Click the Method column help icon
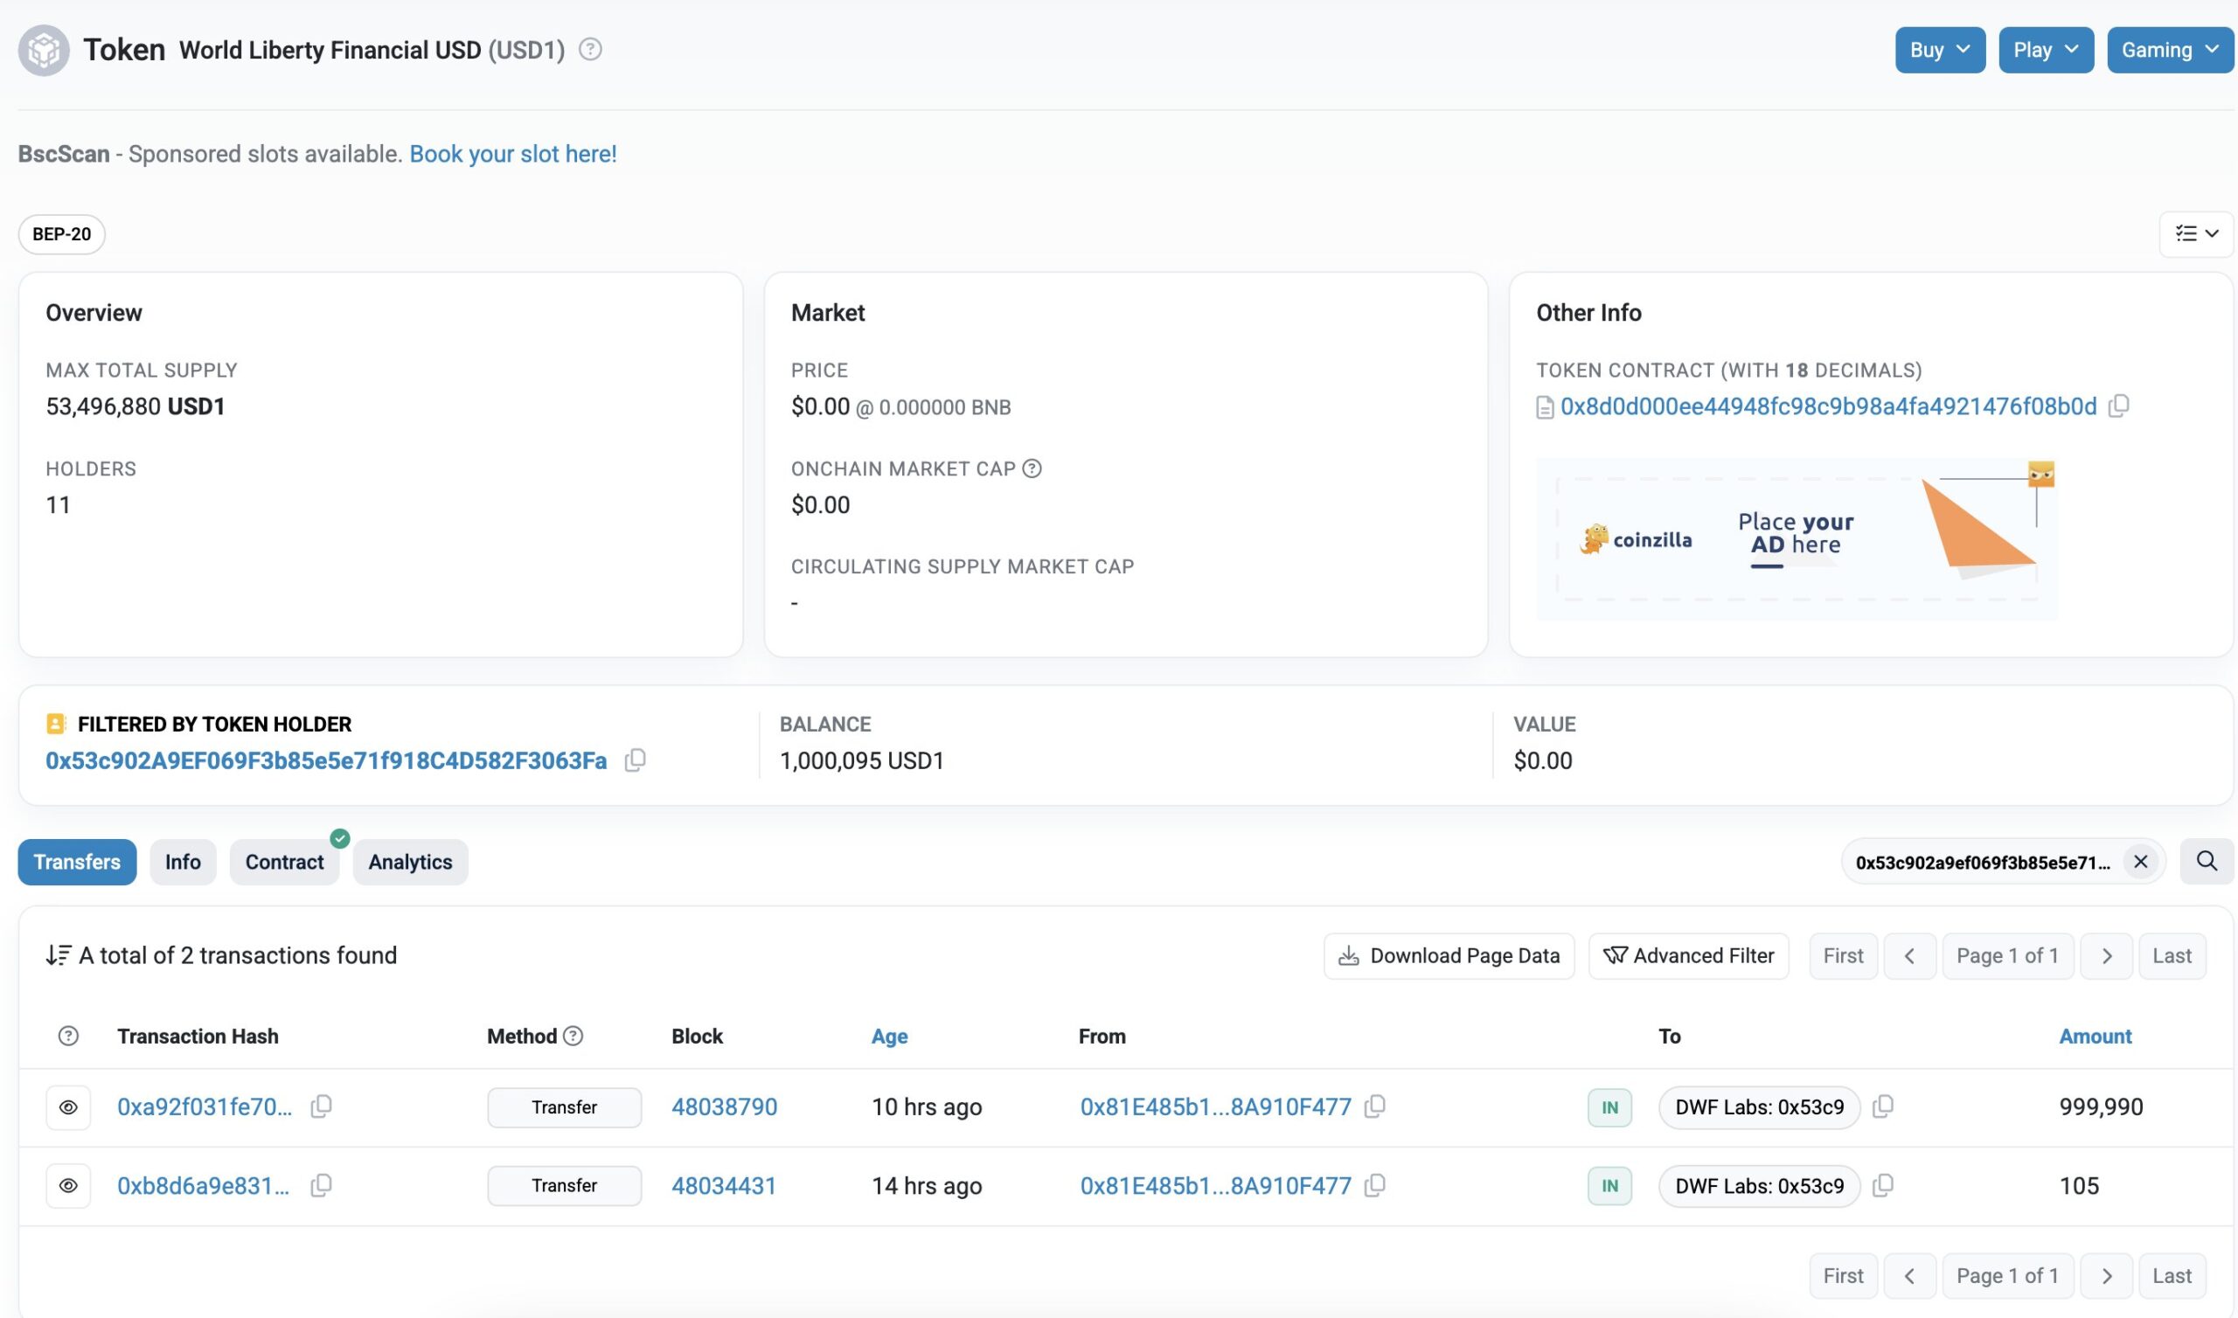This screenshot has height=1318, width=2238. (x=573, y=1036)
